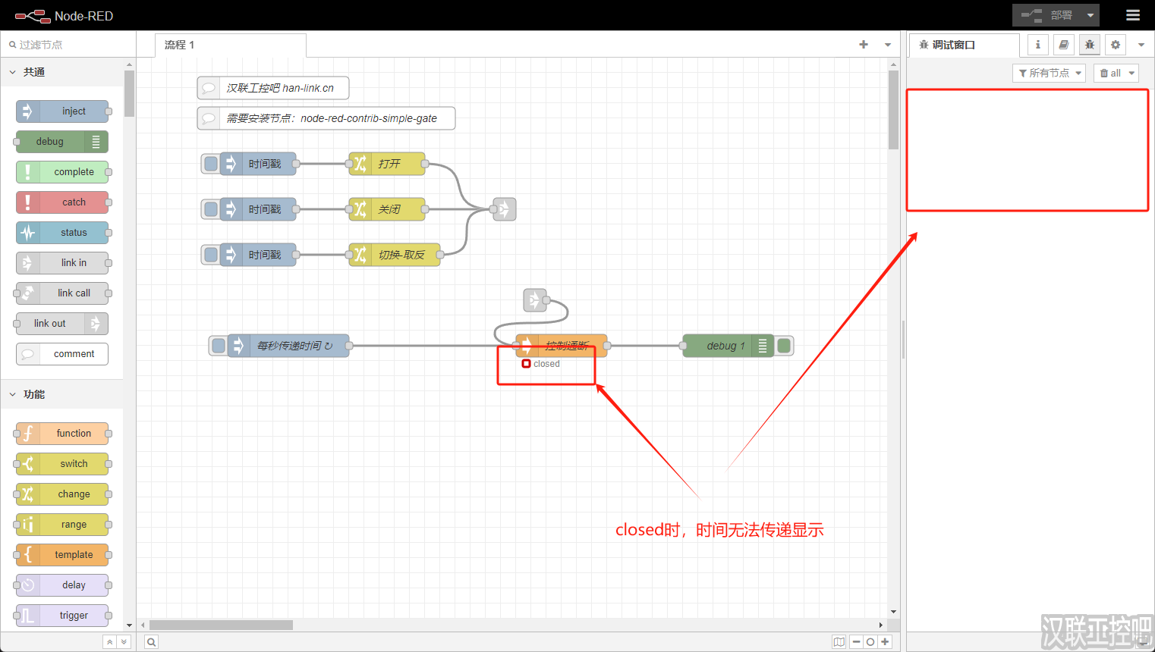Screen dimensions: 1155x652
Task: Toggle the navigator map icon
Action: [x=839, y=642]
